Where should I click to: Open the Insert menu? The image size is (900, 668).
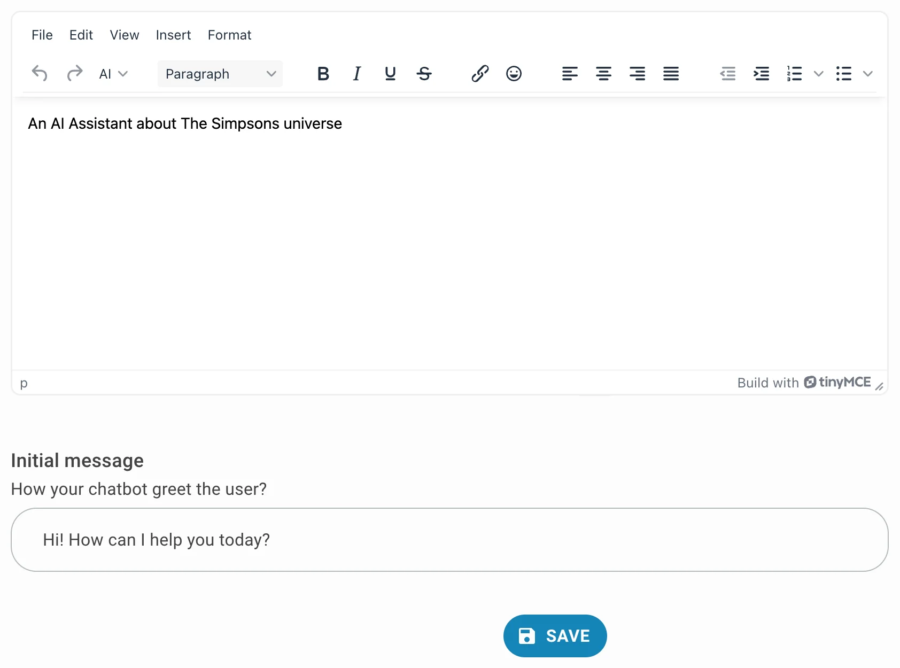173,35
